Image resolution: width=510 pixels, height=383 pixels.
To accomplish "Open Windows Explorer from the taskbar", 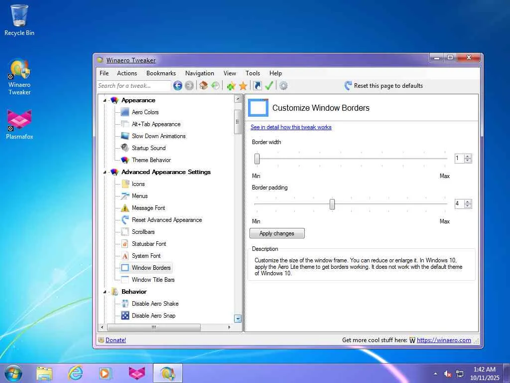I will coord(44,374).
